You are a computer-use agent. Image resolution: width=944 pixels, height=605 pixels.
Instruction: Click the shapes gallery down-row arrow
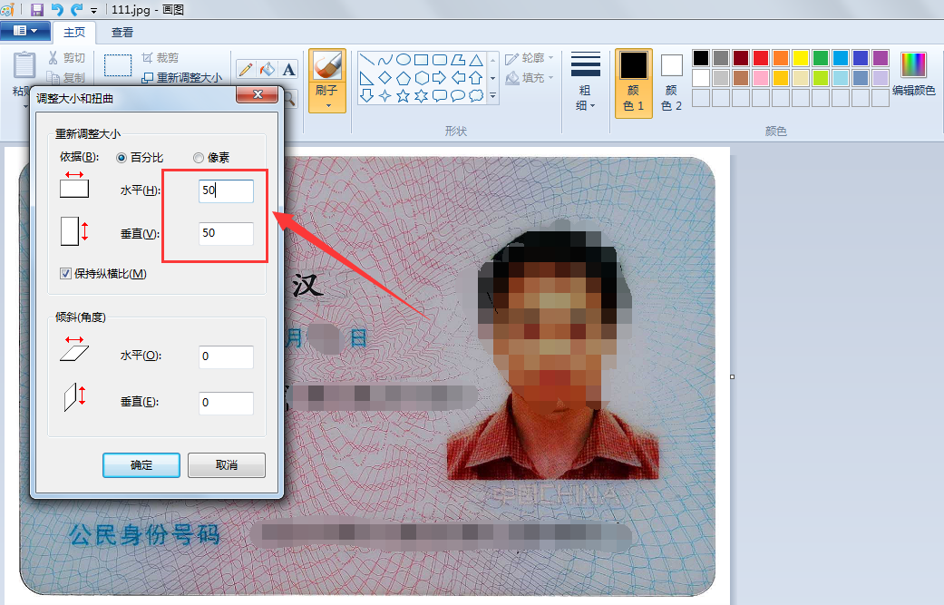click(x=493, y=78)
